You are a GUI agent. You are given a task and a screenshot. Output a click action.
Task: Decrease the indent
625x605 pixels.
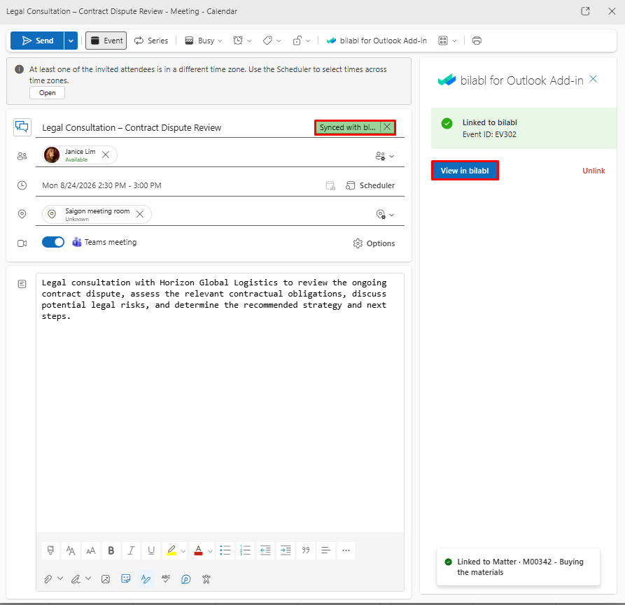coord(265,550)
